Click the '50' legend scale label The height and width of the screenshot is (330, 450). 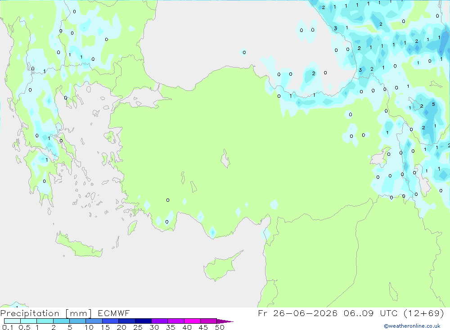(220, 327)
